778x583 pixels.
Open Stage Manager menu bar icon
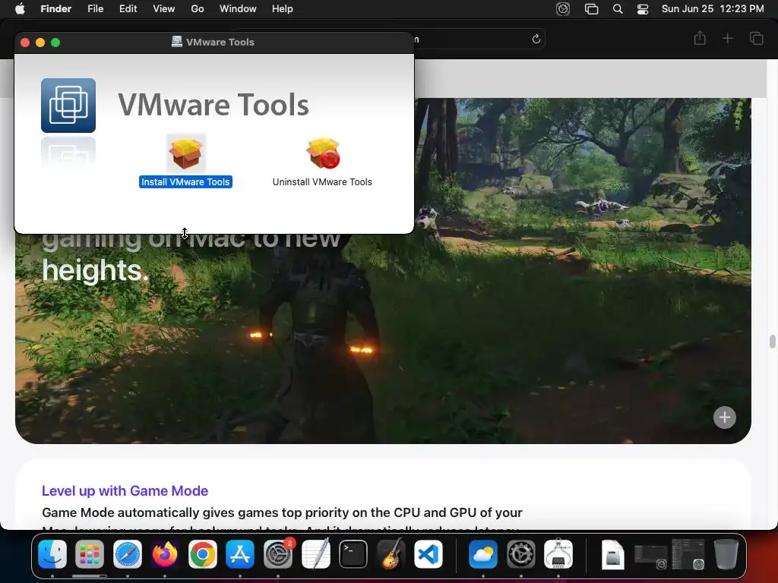click(591, 9)
